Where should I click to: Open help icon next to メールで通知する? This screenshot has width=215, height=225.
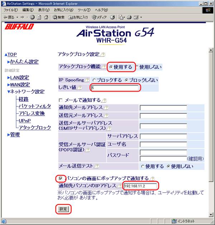pyautogui.click(x=104, y=101)
